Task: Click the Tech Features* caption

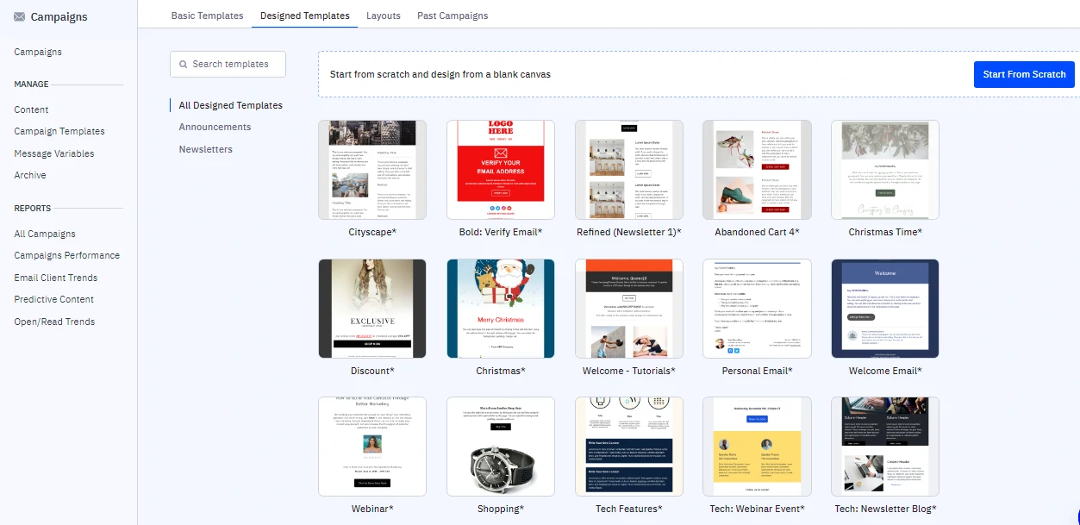Action: pyautogui.click(x=629, y=509)
